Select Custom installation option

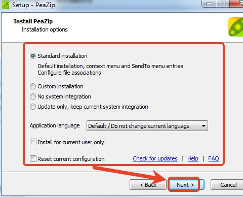coord(33,86)
